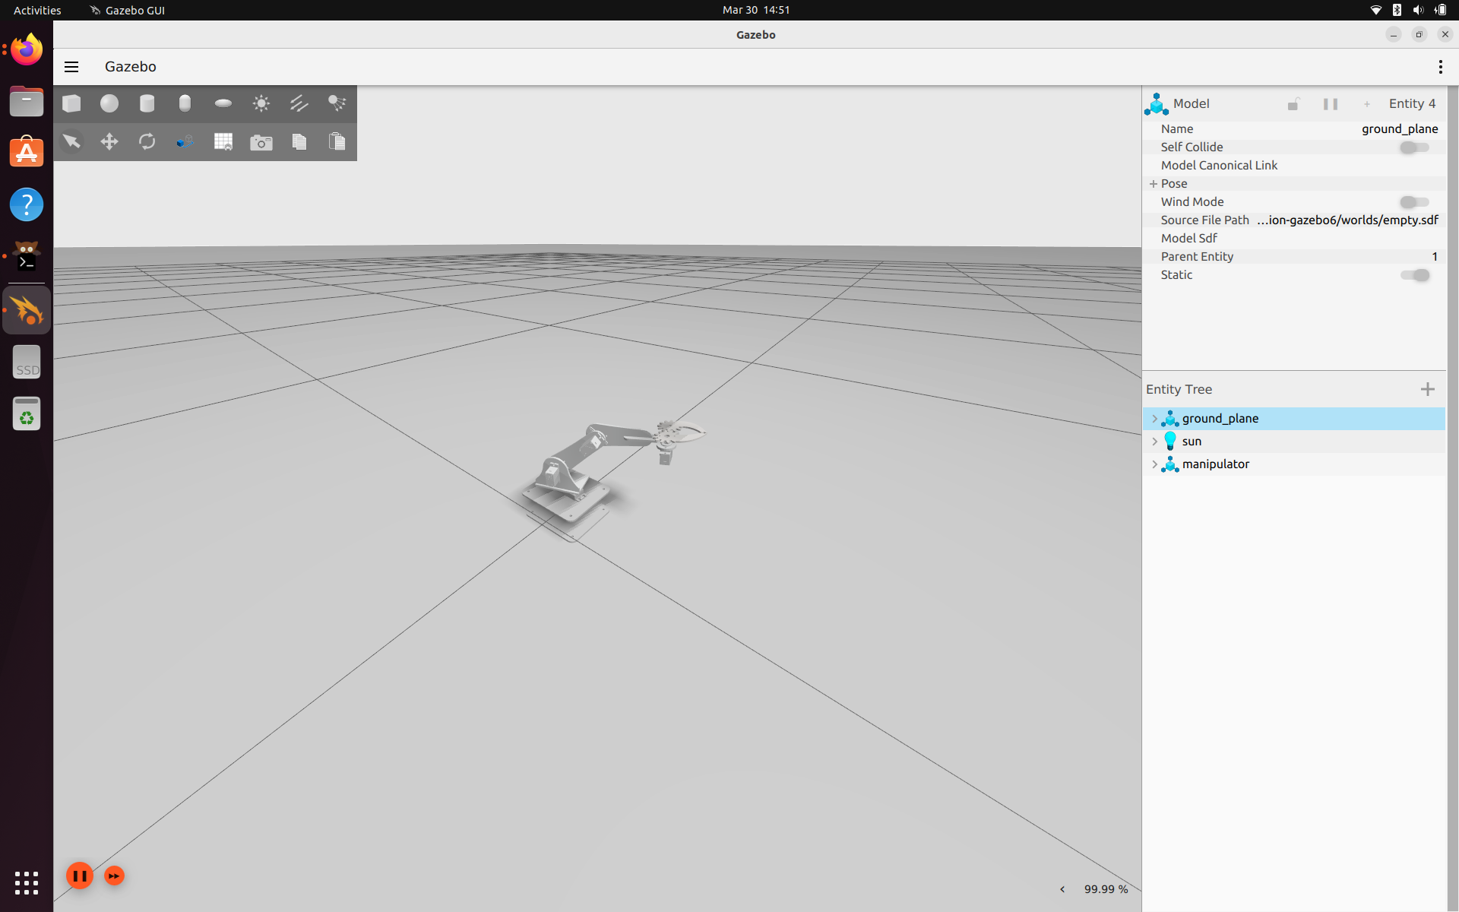Click the Entity Tree plus button
Screen dimensions: 1459x912
1427,389
